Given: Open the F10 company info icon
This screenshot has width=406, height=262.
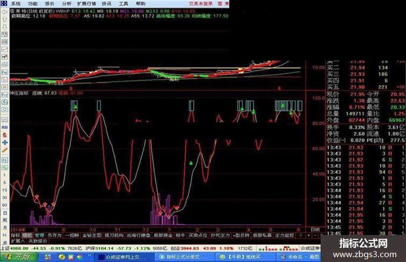Looking at the screenshot, I should [x=4, y=72].
